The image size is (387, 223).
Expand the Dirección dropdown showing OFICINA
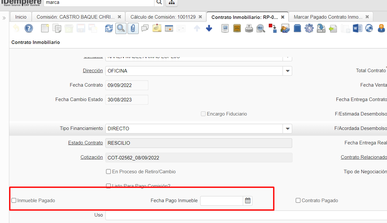[287, 71]
